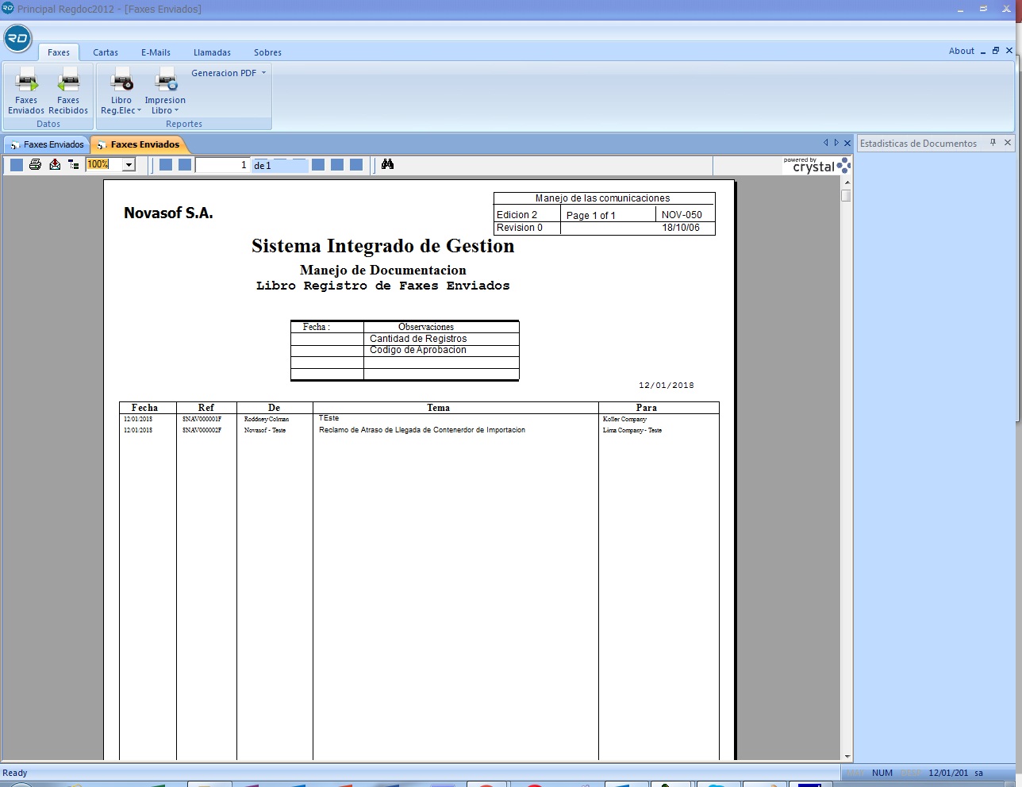Click the 'Reclamo de Atraso de Llegada' topic
The height and width of the screenshot is (787, 1022).
422,430
